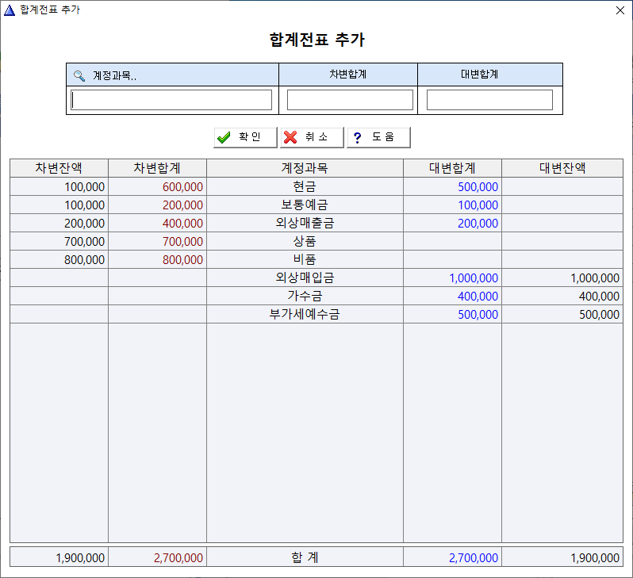
Task: Focus the 차변합계 input field
Action: point(350,100)
